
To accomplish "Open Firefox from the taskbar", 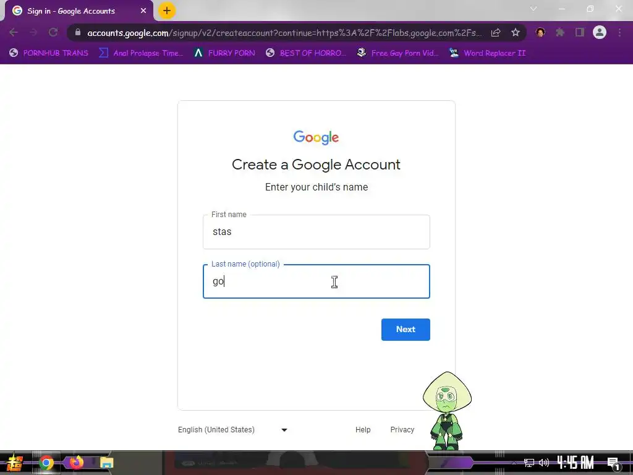I will (x=76, y=462).
